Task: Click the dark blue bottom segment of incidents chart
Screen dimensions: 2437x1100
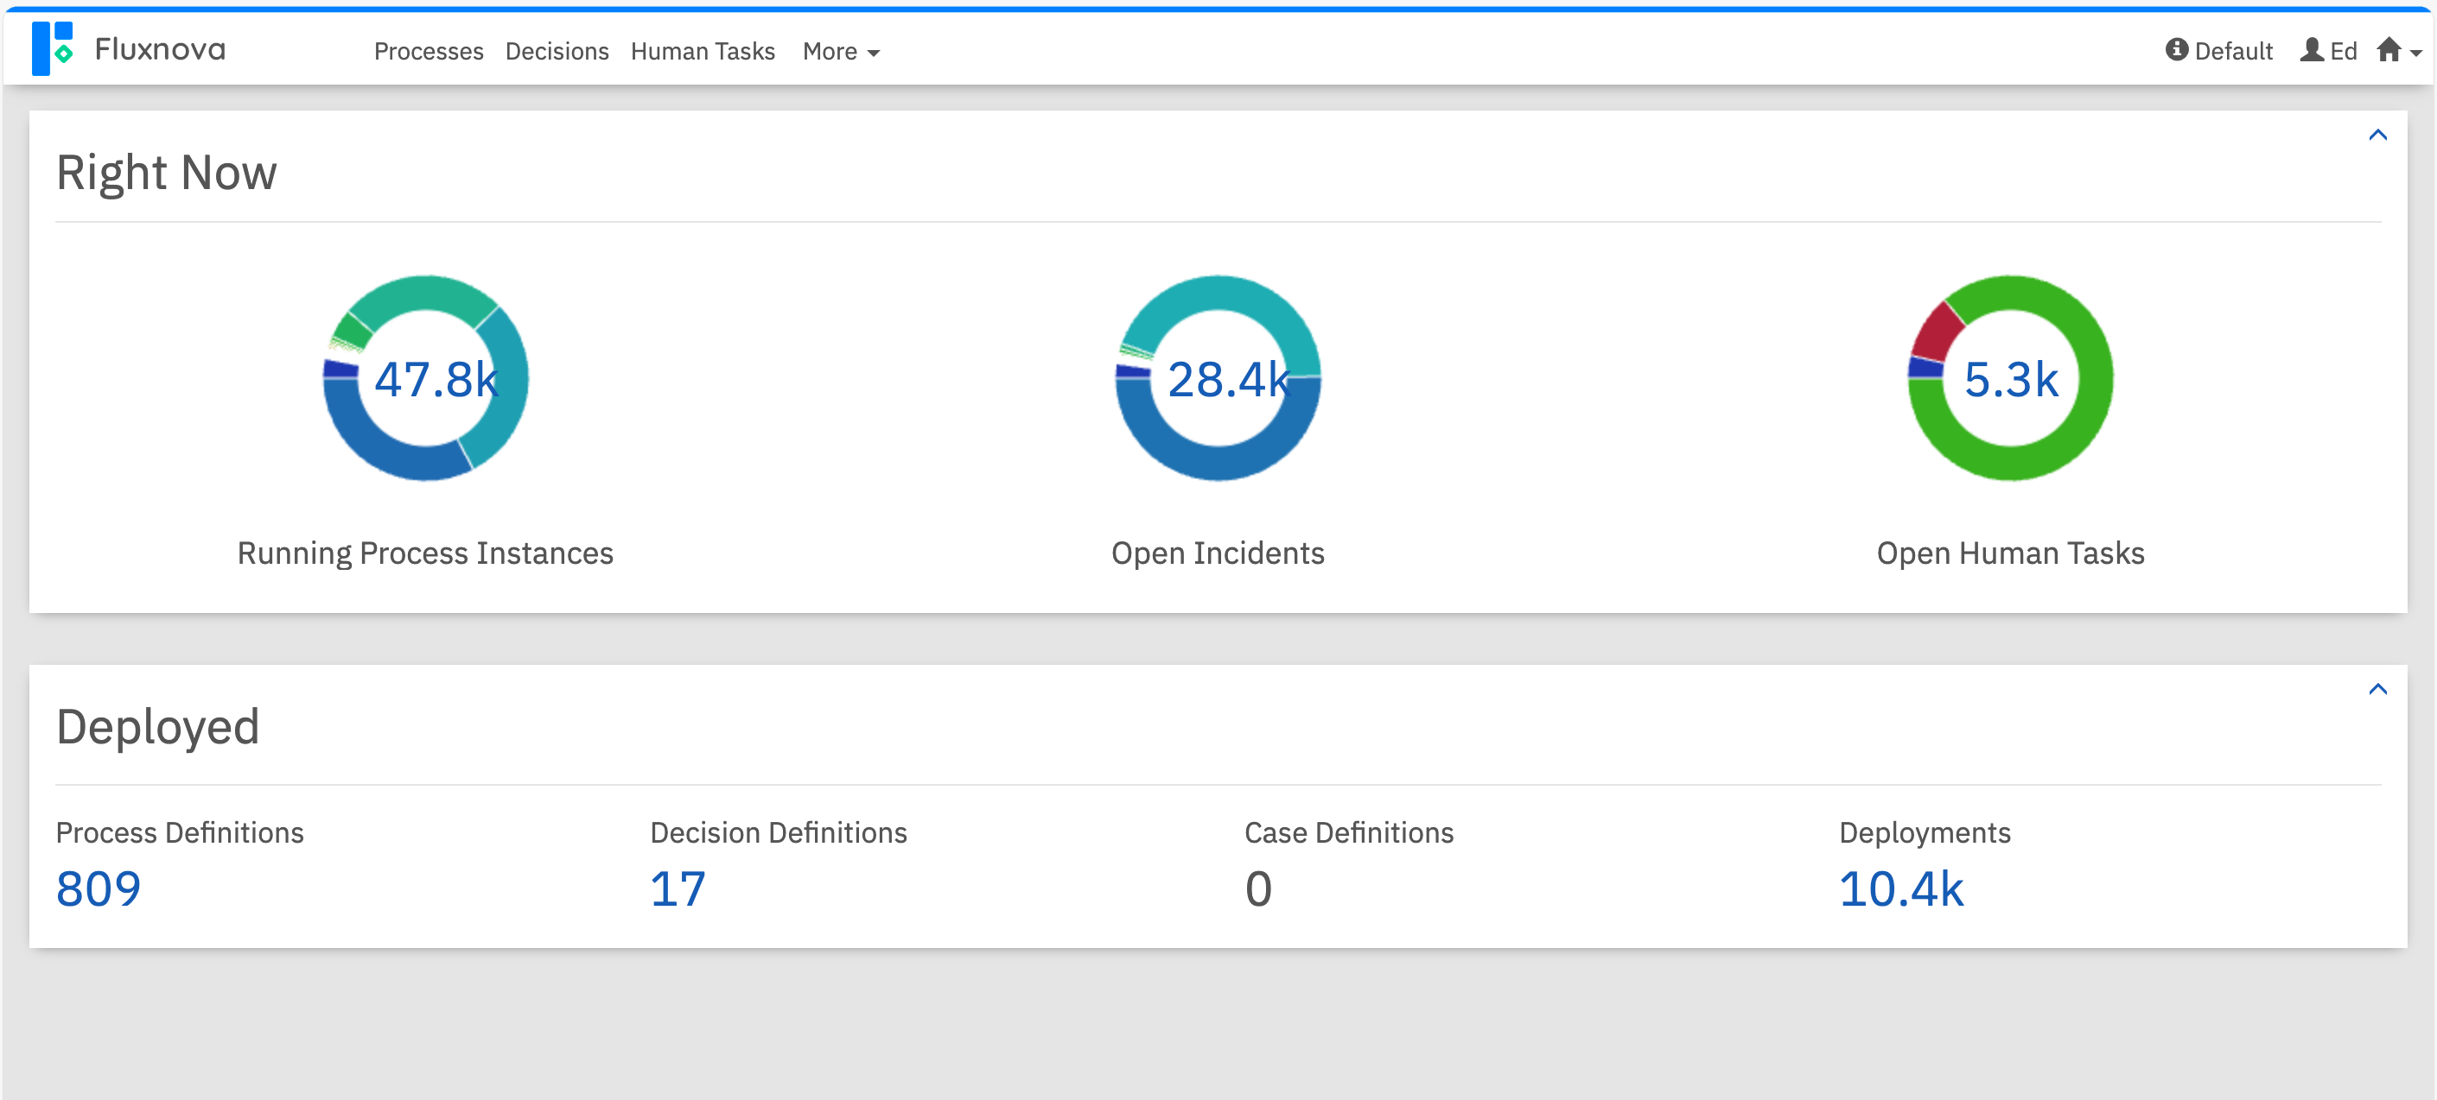Action: [x=1218, y=461]
